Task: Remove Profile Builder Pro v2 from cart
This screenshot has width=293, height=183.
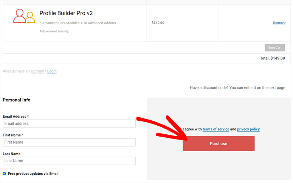Action: [x=279, y=23]
